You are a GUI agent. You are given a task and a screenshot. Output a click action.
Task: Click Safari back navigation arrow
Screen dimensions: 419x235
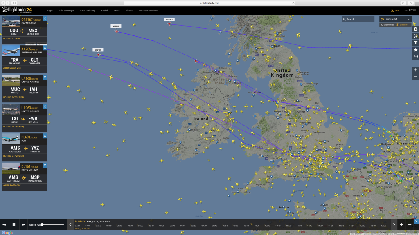click(x=3, y=3)
